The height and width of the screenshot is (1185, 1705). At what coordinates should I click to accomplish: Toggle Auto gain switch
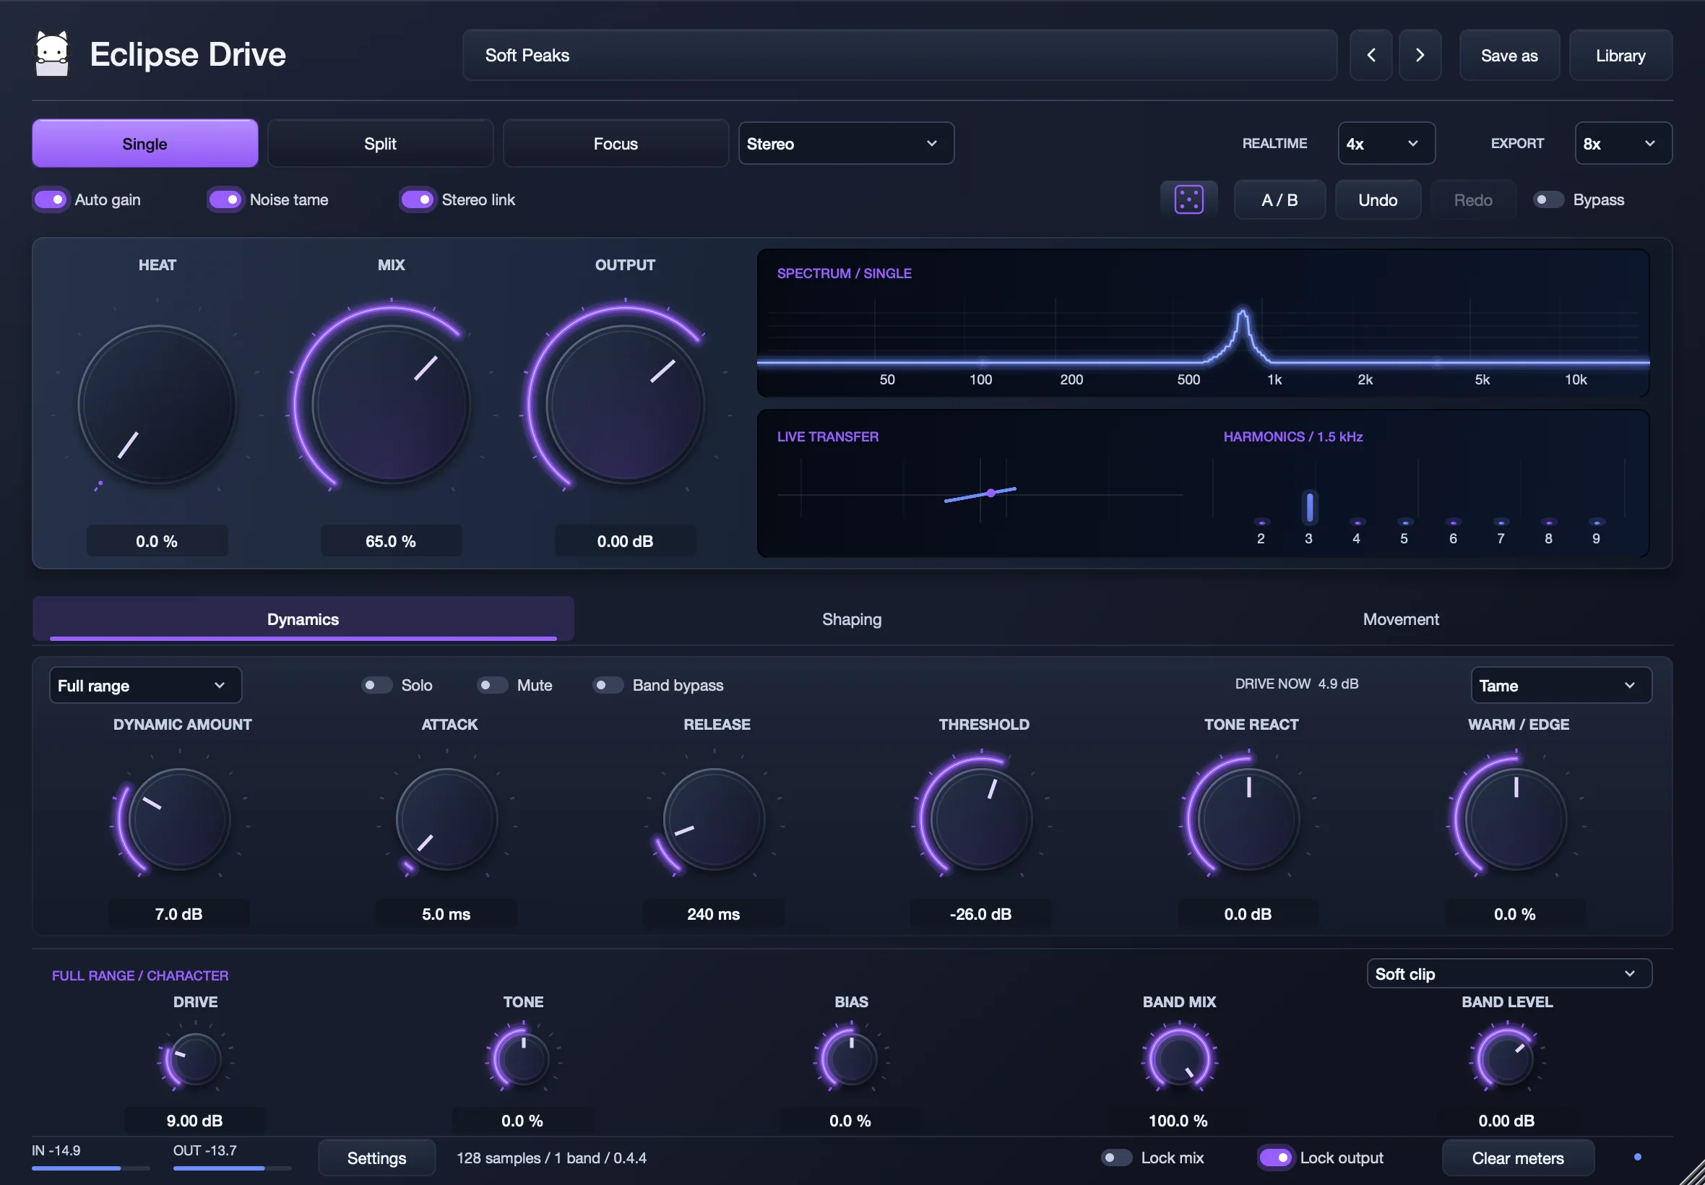click(51, 199)
